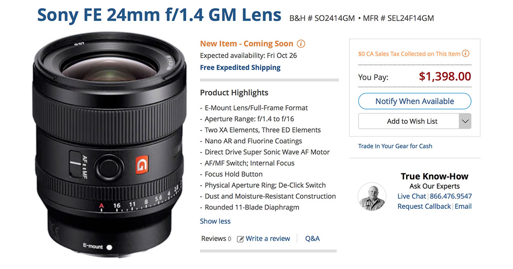Image resolution: width=513 pixels, height=269 pixels.
Task: Click the $1,398.00 price
Action: coord(445,76)
